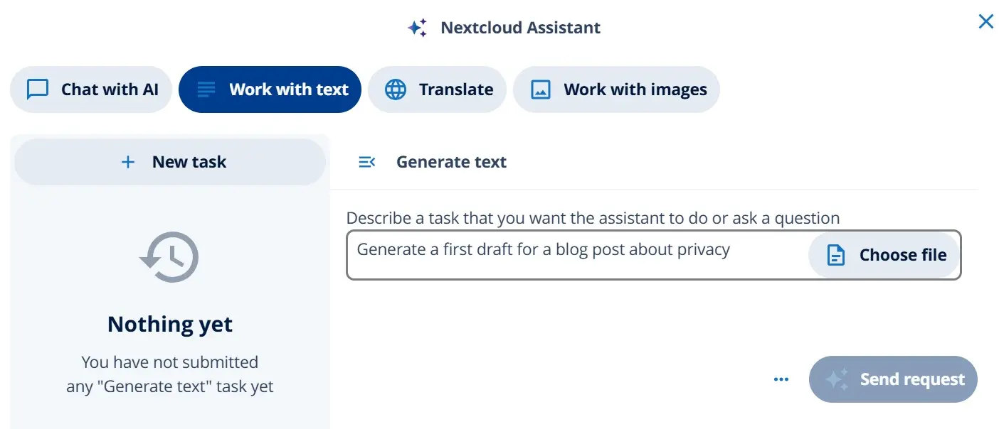Close the Nextcloud Assistant dialog
The image size is (999, 429).
pos(985,21)
